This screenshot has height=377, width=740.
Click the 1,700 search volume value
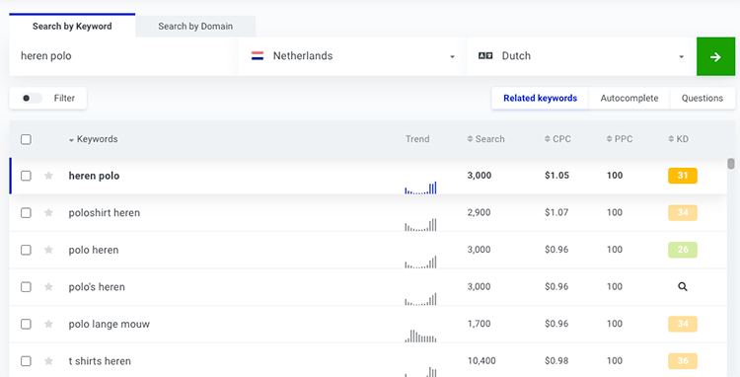[x=479, y=324]
